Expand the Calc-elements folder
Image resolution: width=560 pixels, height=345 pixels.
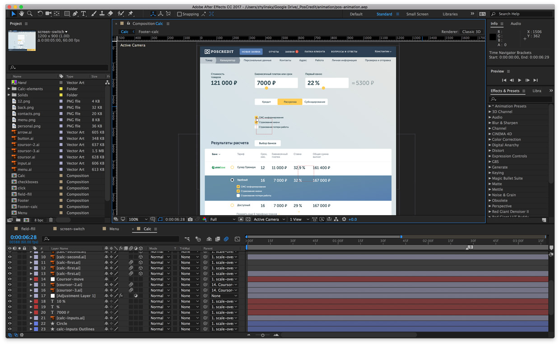[x=9, y=89]
